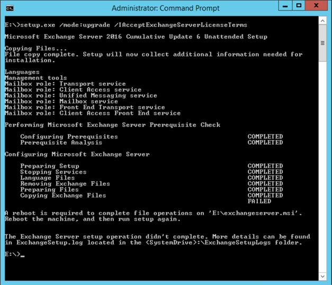Click the 'Stopping Services' step text

click(x=53, y=172)
